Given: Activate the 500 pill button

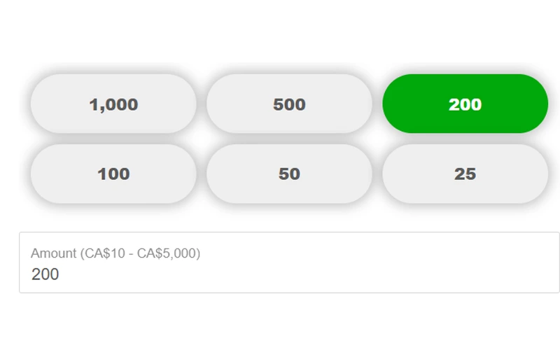Looking at the screenshot, I should click(x=289, y=104).
